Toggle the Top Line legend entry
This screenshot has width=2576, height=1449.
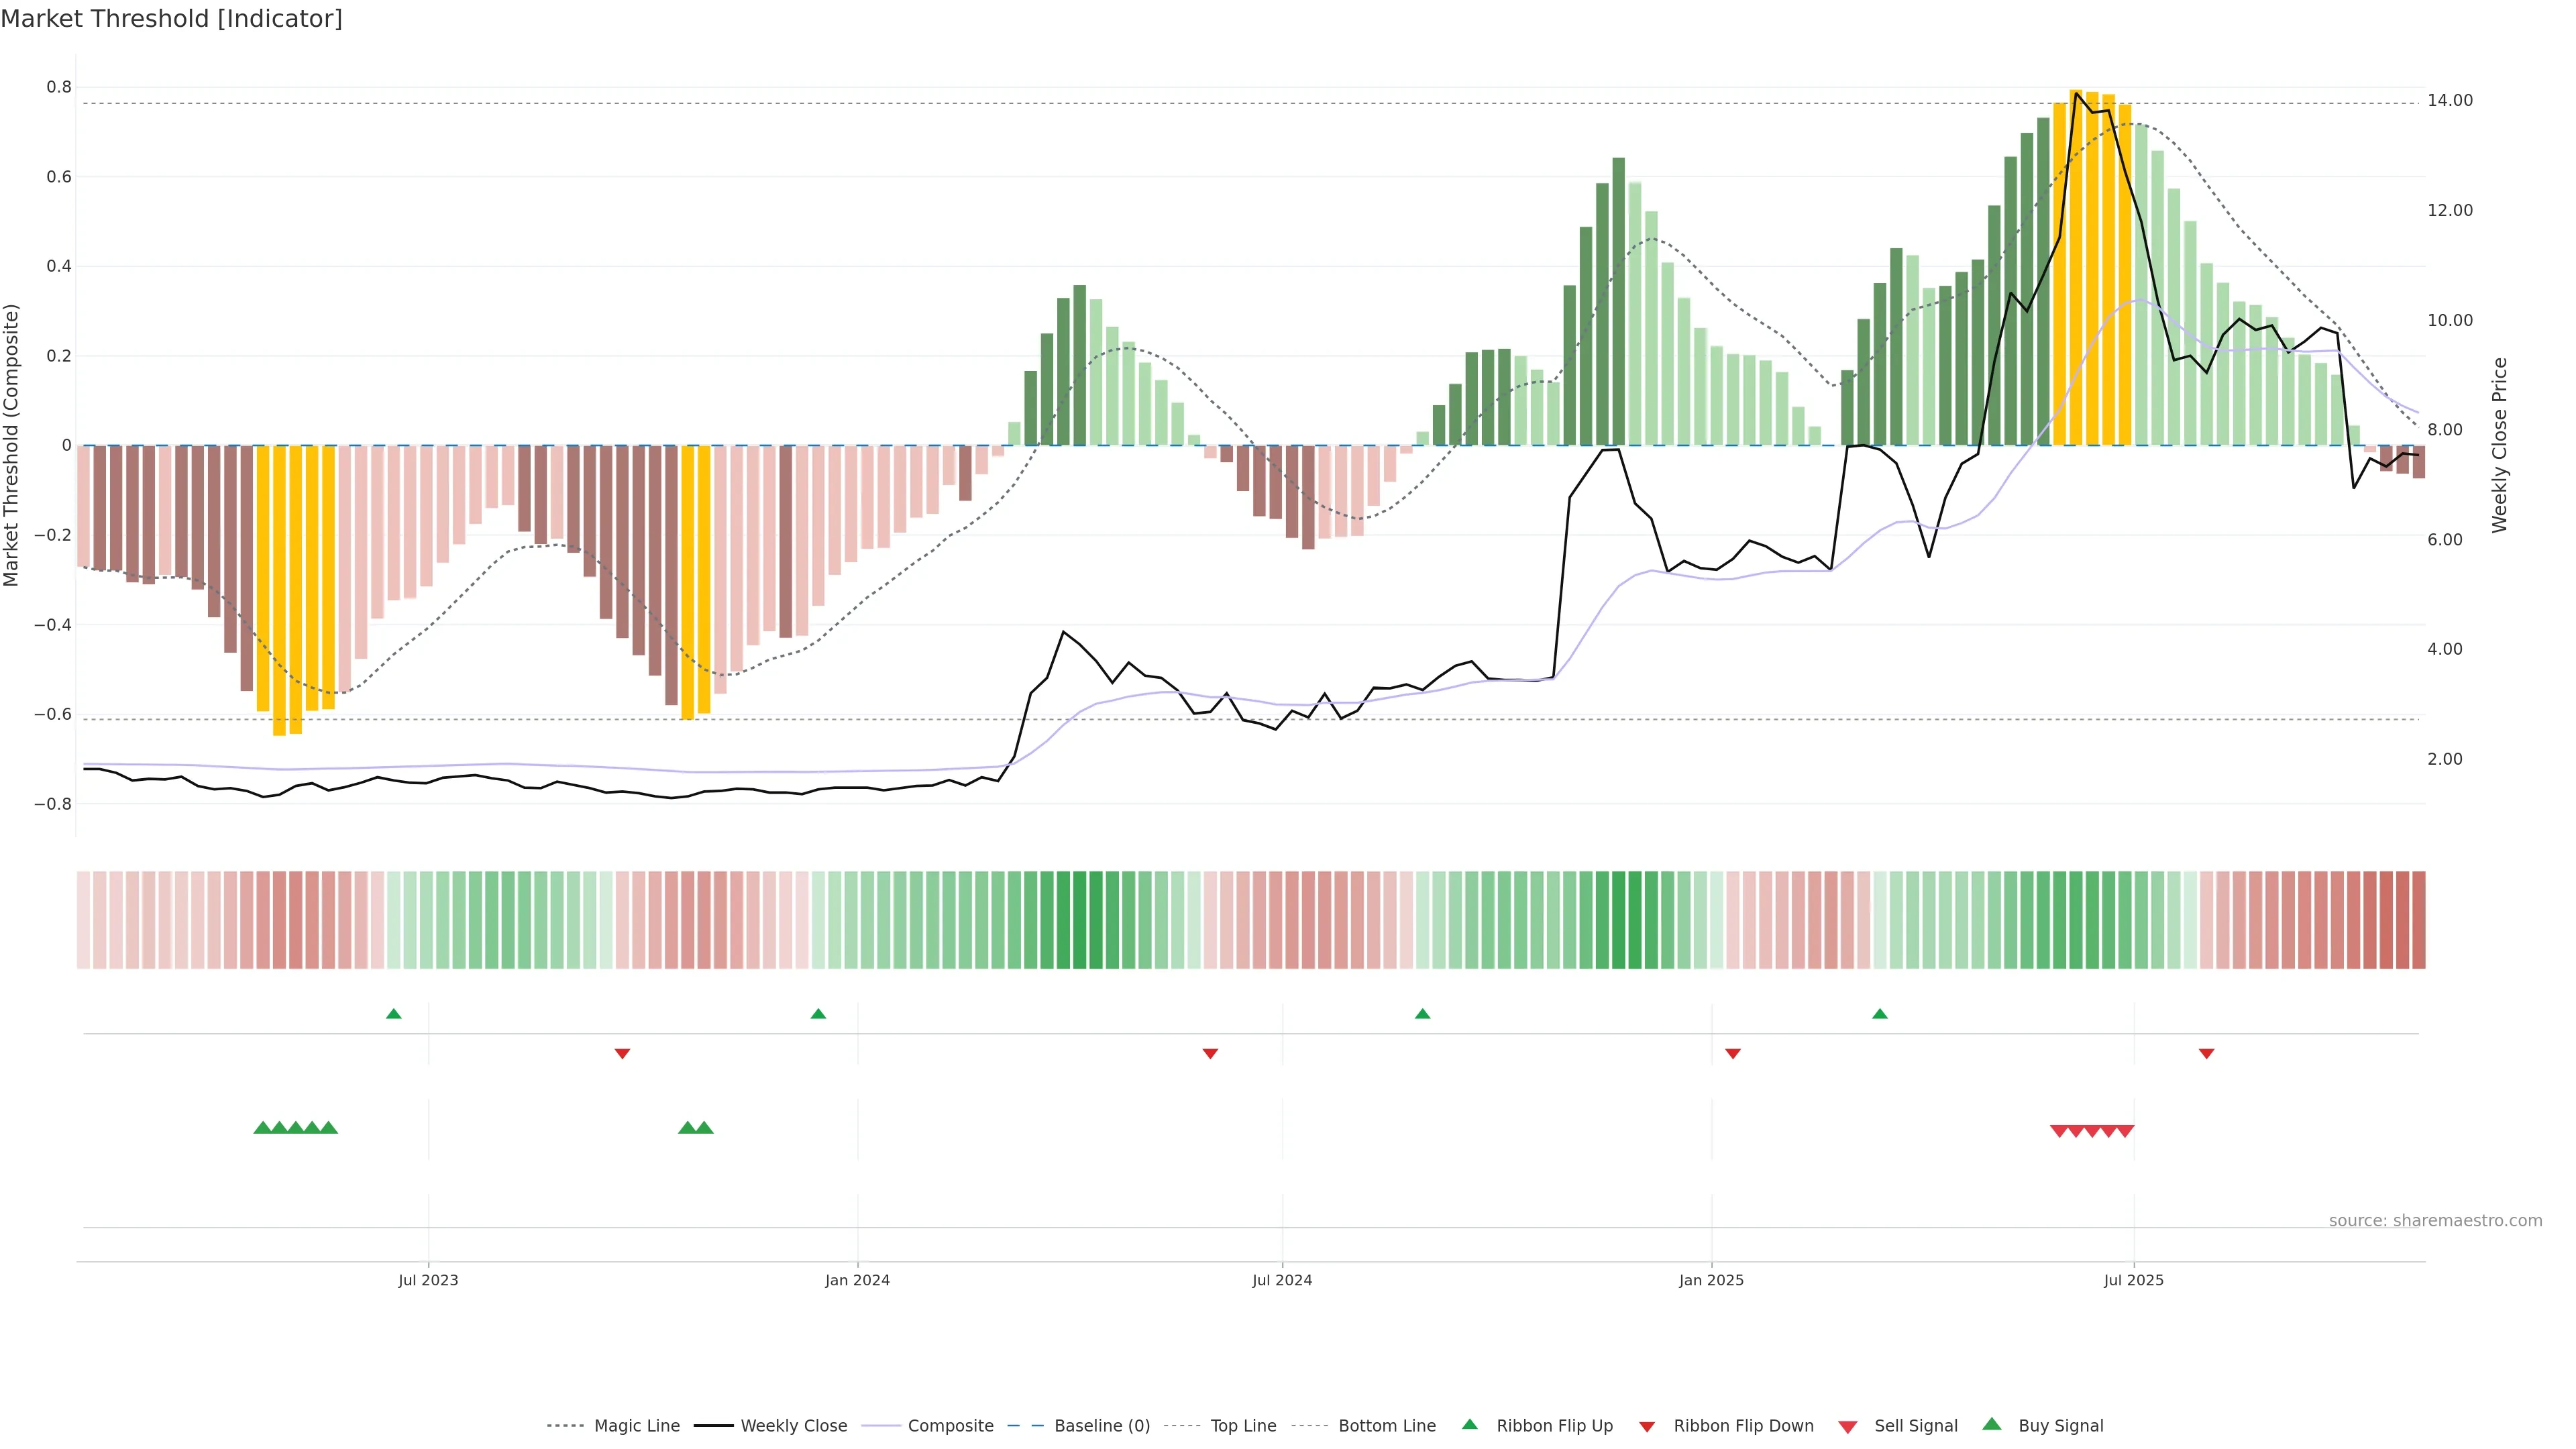pos(1243,1426)
